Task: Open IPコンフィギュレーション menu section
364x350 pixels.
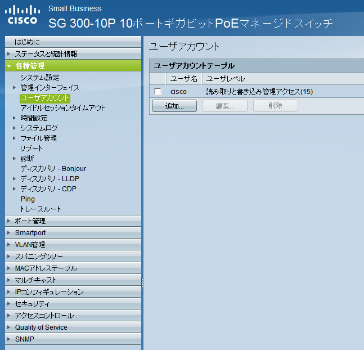Action: pos(73,292)
